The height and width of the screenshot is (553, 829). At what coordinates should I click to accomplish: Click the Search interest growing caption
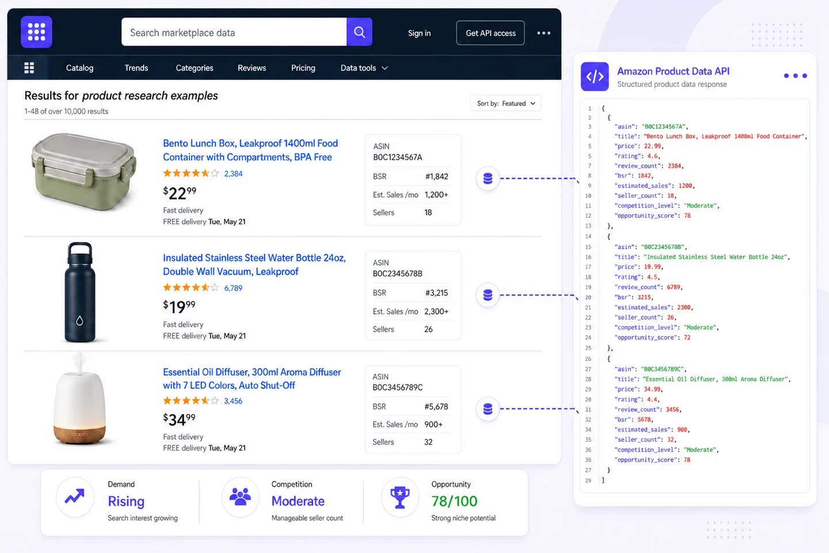click(143, 518)
